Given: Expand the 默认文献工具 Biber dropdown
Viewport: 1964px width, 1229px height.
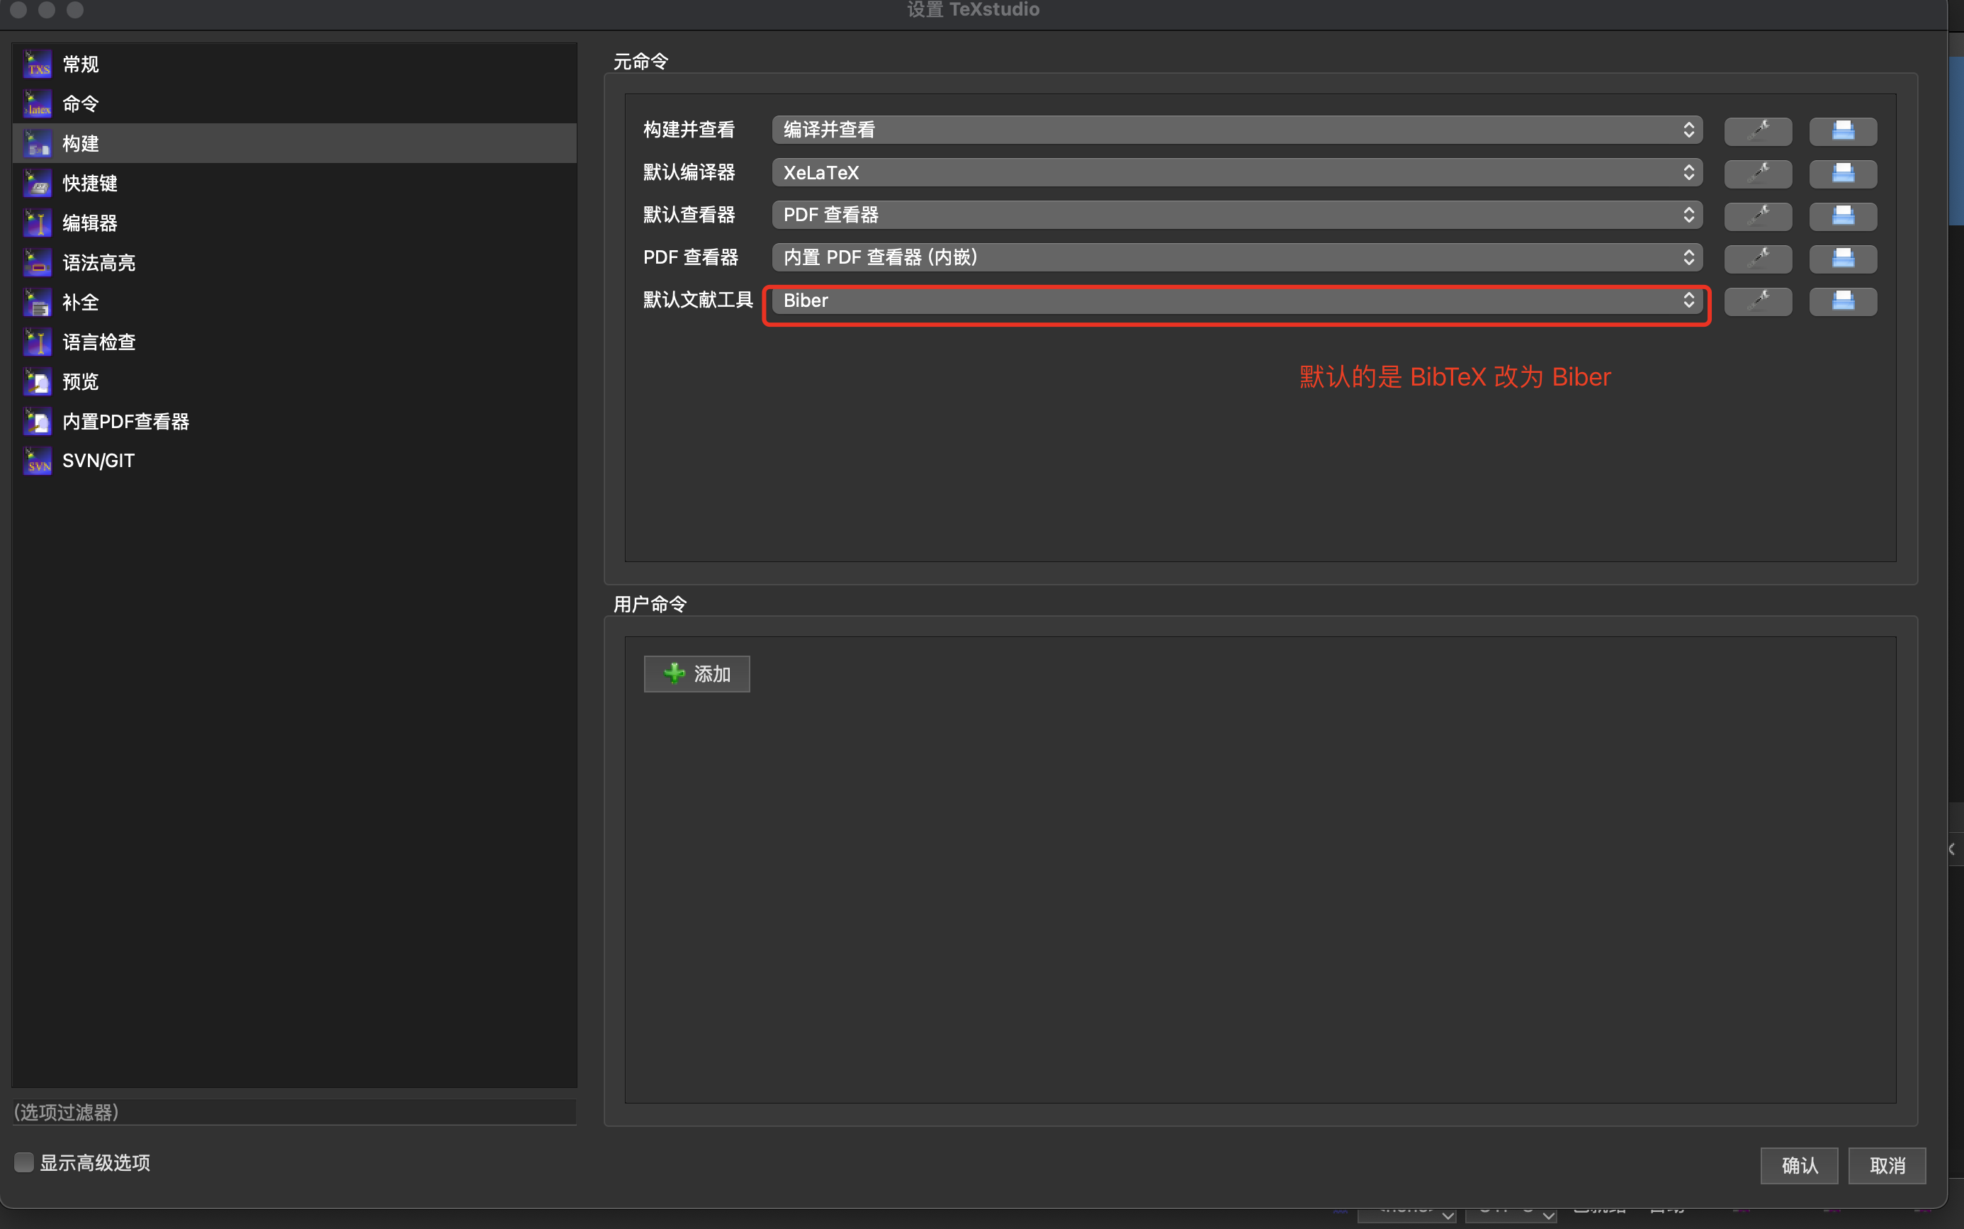Looking at the screenshot, I should point(1236,301).
